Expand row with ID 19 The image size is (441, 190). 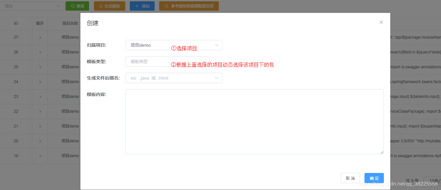(40, 156)
